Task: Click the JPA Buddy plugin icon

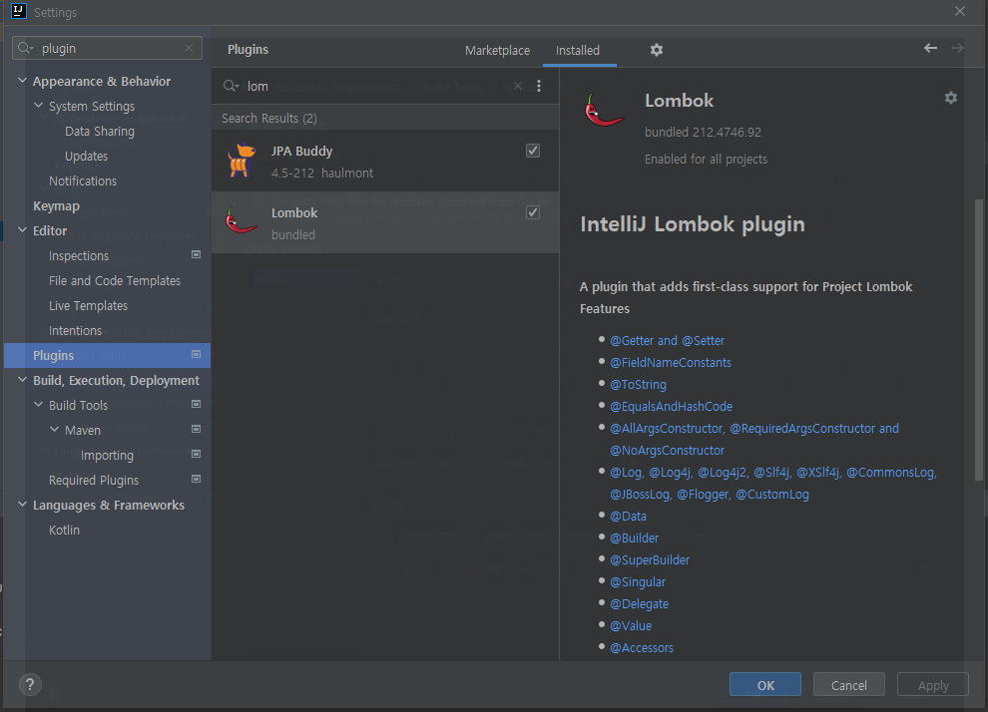Action: tap(242, 161)
